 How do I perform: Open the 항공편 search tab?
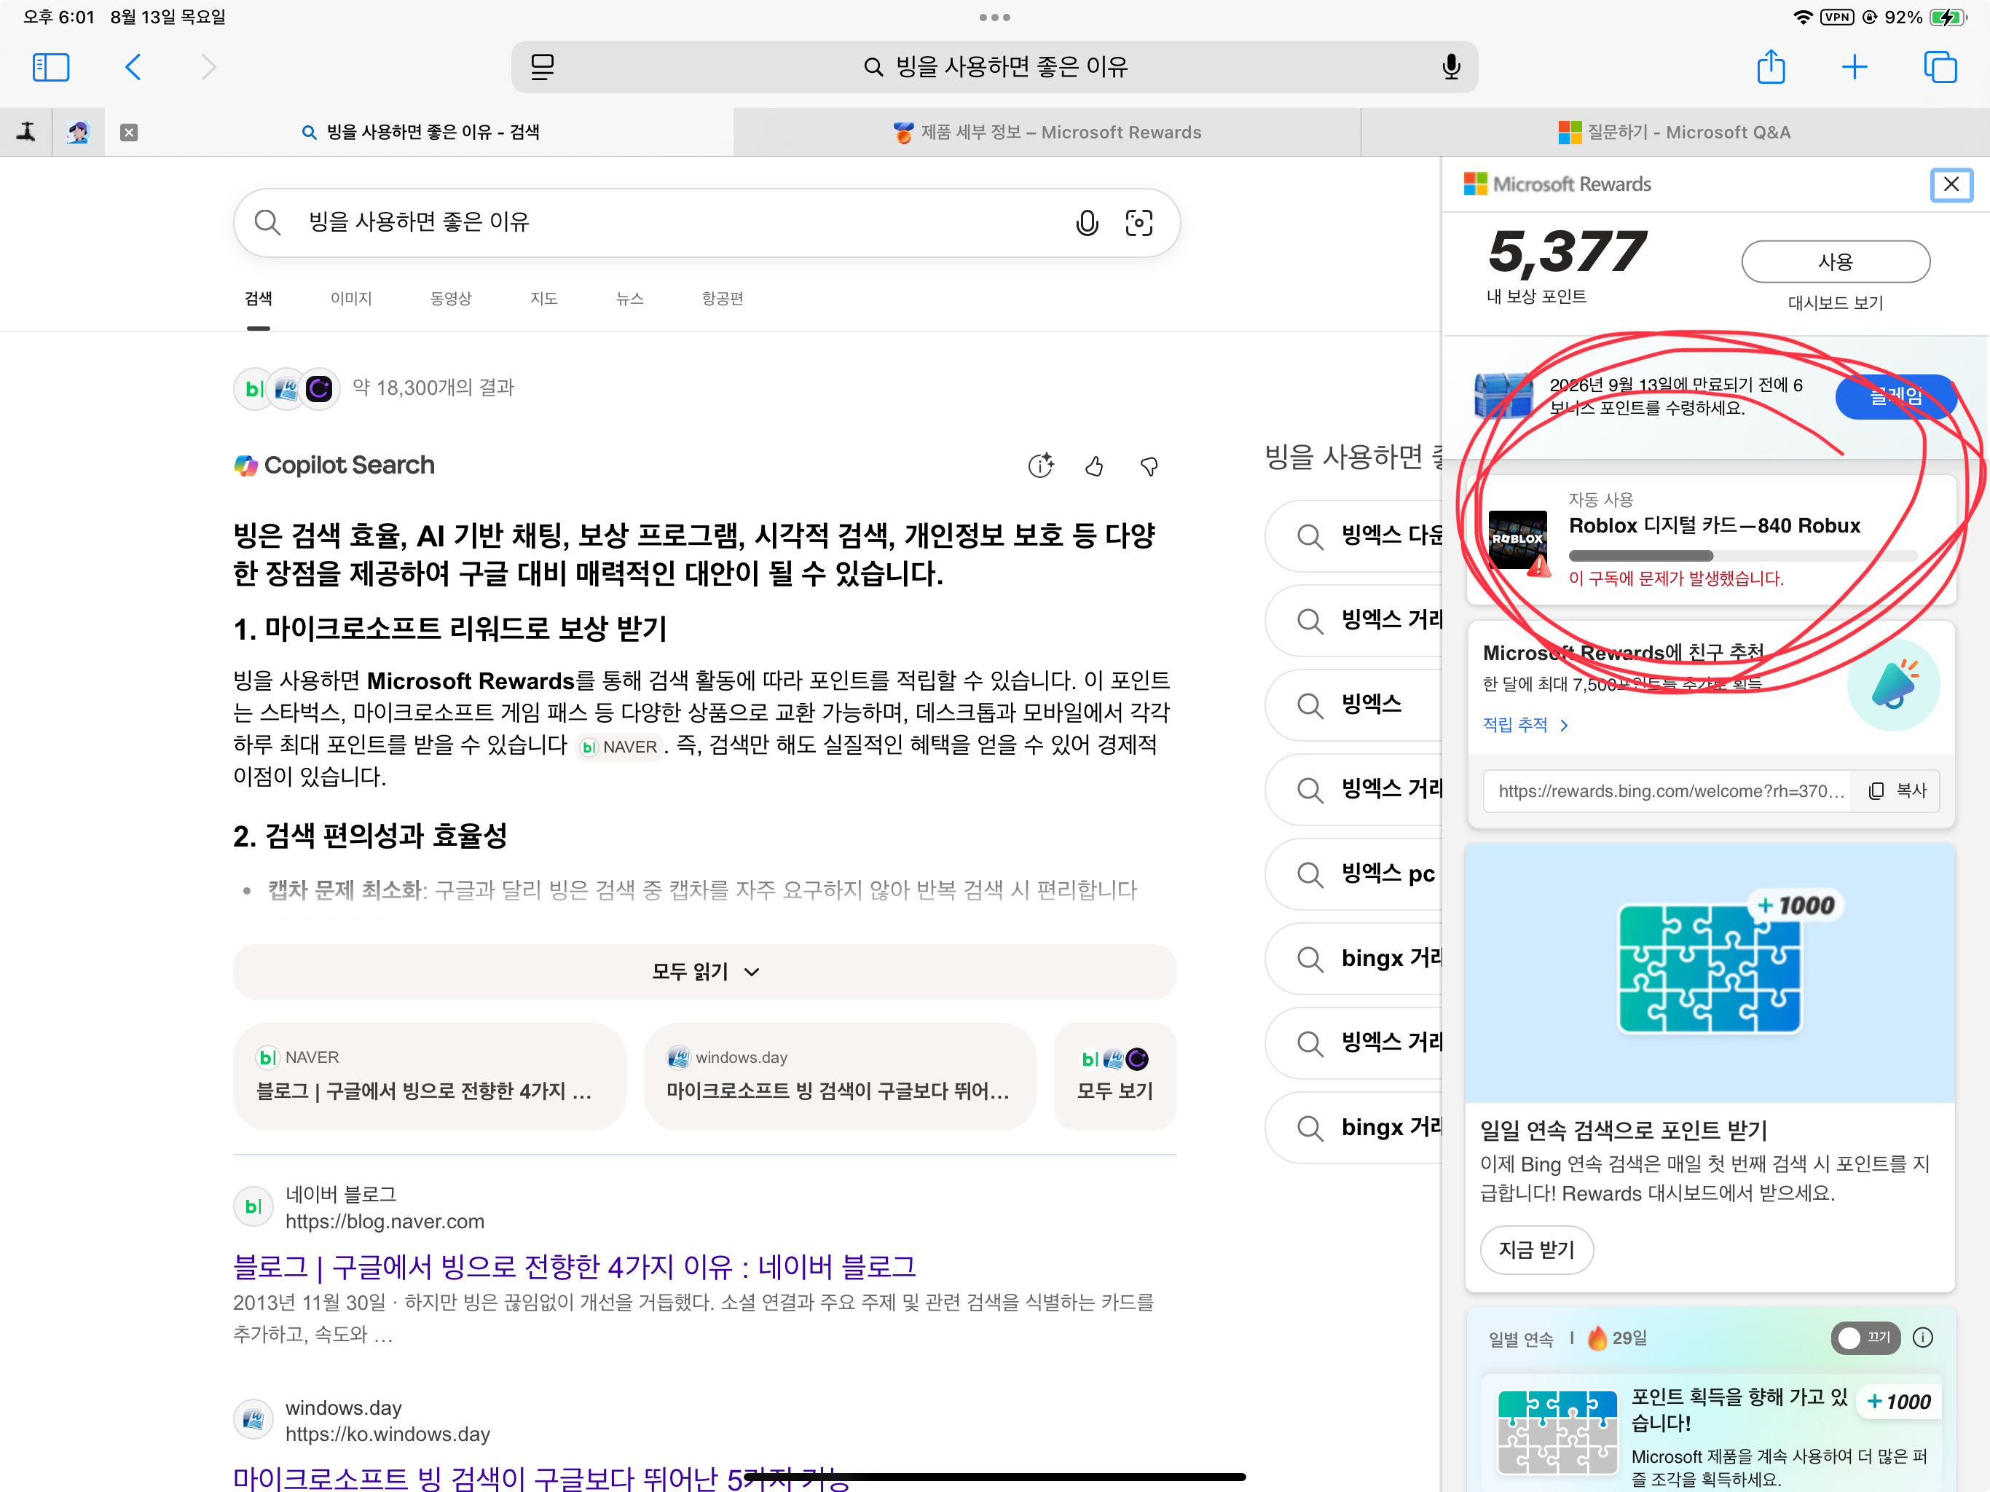tap(723, 298)
